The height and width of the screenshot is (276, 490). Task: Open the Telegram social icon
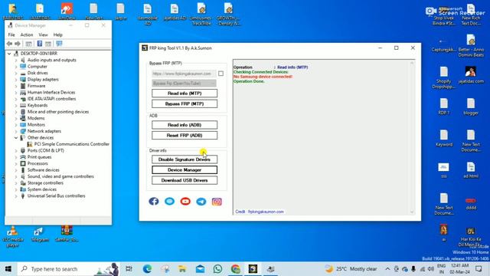(201, 201)
